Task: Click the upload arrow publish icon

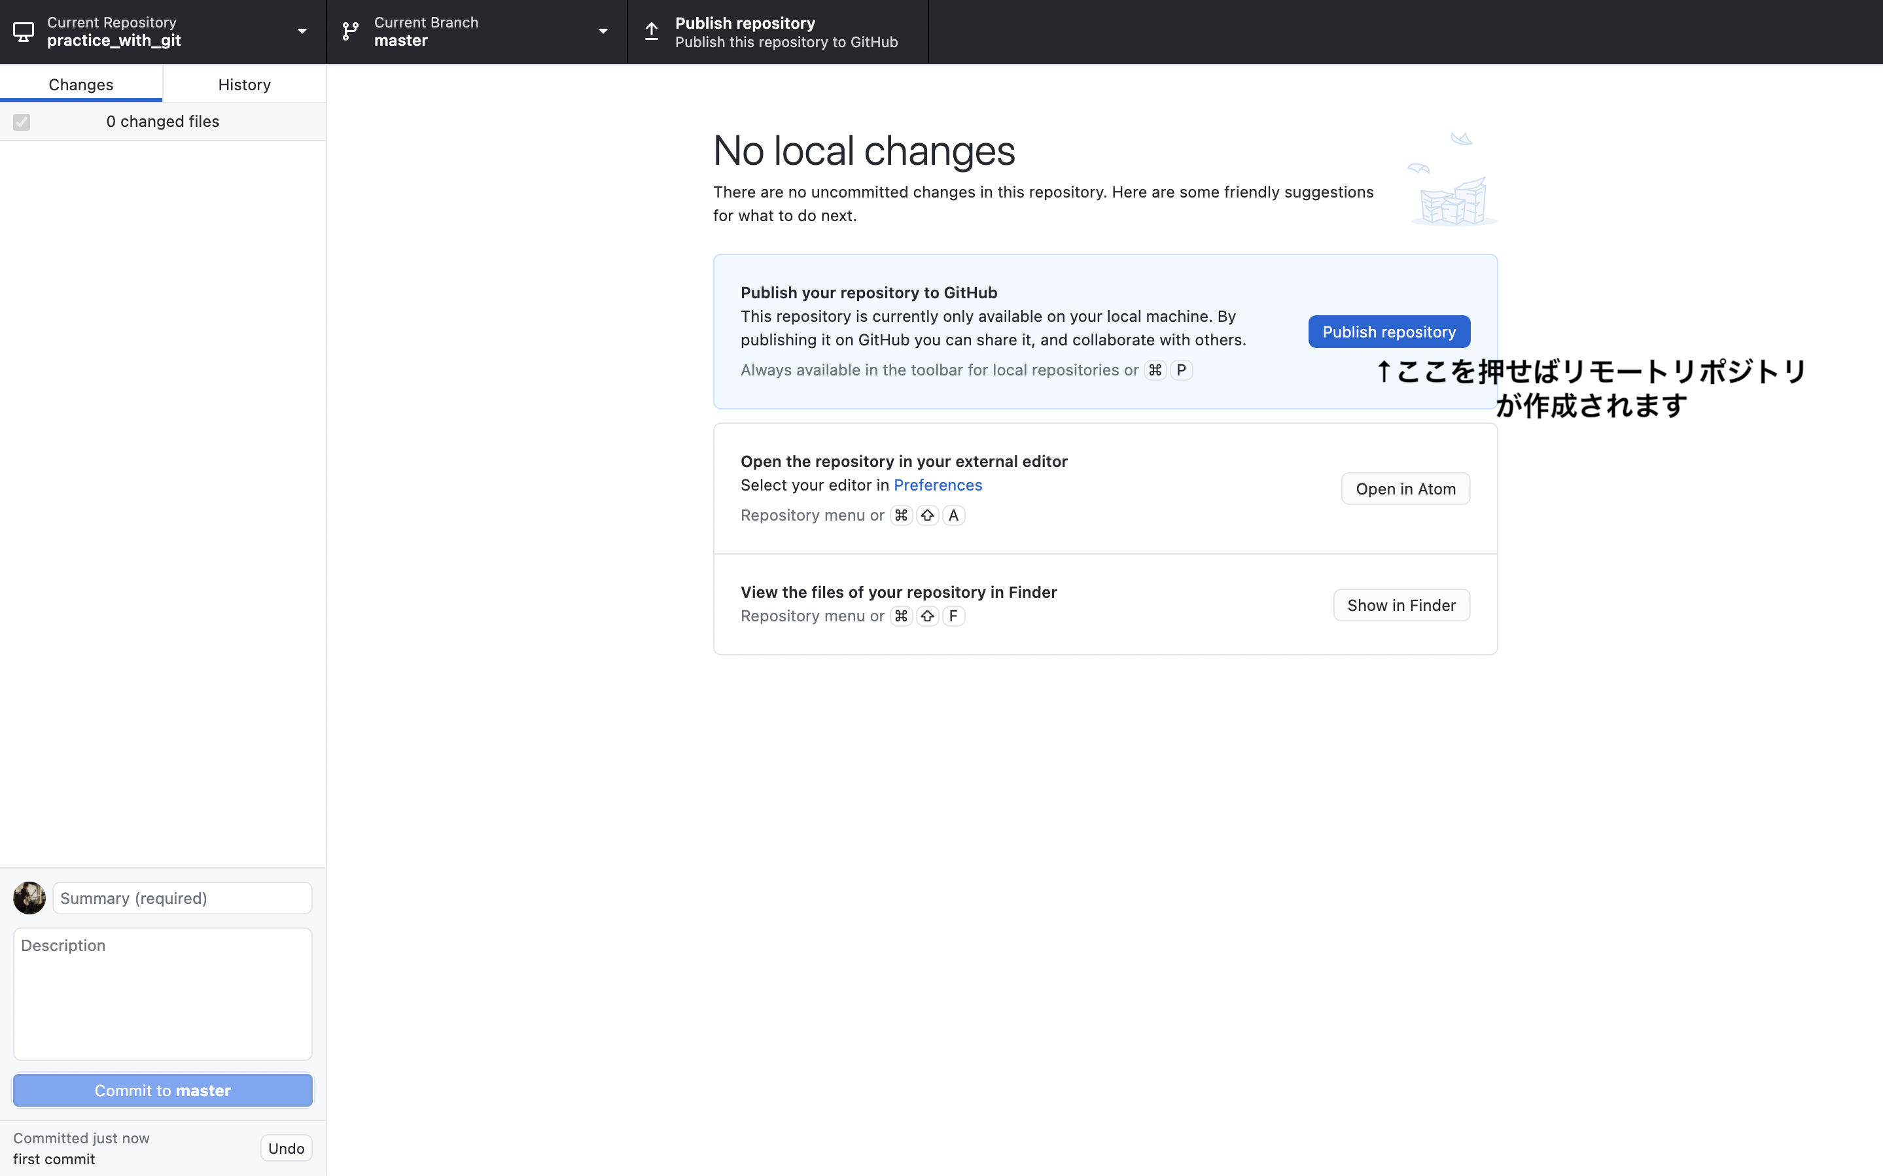Action: (x=652, y=32)
